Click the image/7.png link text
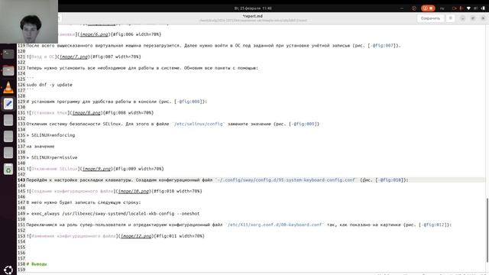The width and height of the screenshot is (489, 275). [x=74, y=57]
